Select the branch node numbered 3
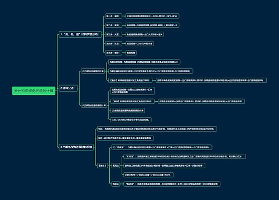 click(x=76, y=147)
